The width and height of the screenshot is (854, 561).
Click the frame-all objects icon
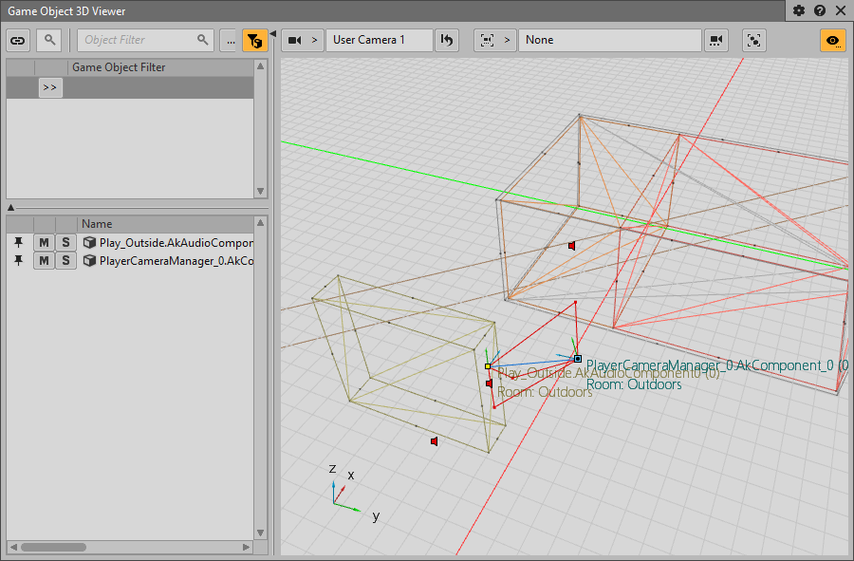[x=754, y=40]
